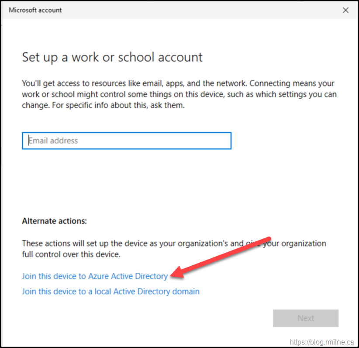Image resolution: width=359 pixels, height=348 pixels.
Task: Close the Microsoft account dialog
Action: click(x=345, y=10)
